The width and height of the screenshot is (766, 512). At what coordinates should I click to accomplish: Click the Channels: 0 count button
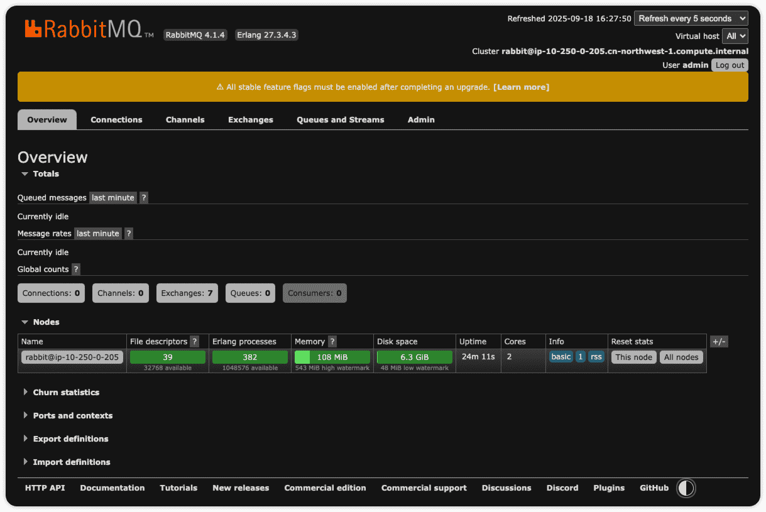point(121,293)
